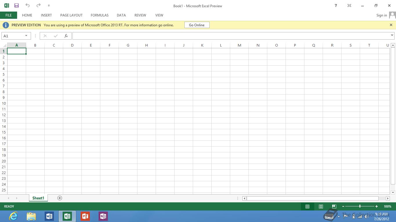Switch to Word on the taskbar
The width and height of the screenshot is (396, 222).
point(49,216)
